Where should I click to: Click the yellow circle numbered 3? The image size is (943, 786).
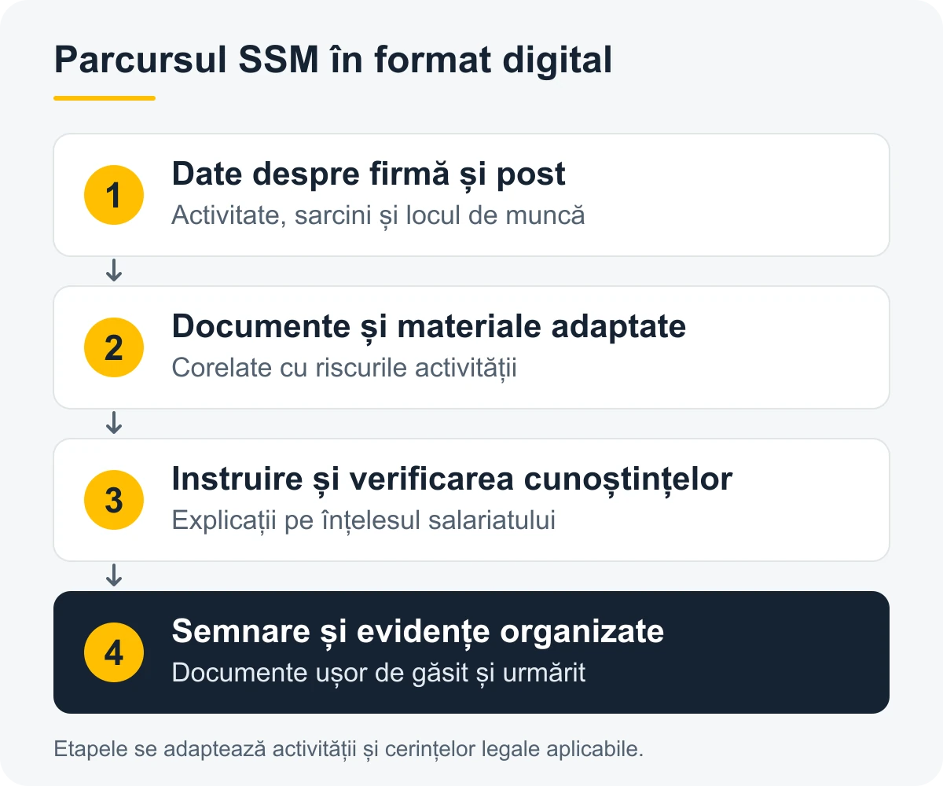click(x=114, y=500)
